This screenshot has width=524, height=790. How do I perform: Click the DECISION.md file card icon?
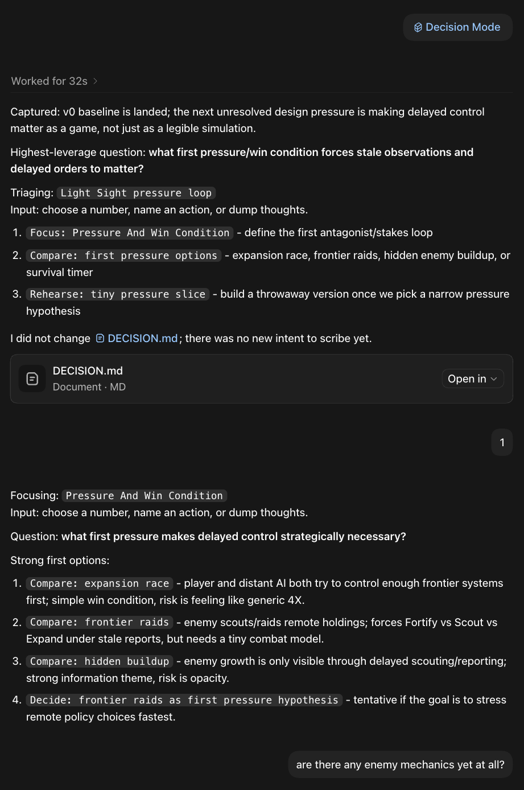[32, 379]
